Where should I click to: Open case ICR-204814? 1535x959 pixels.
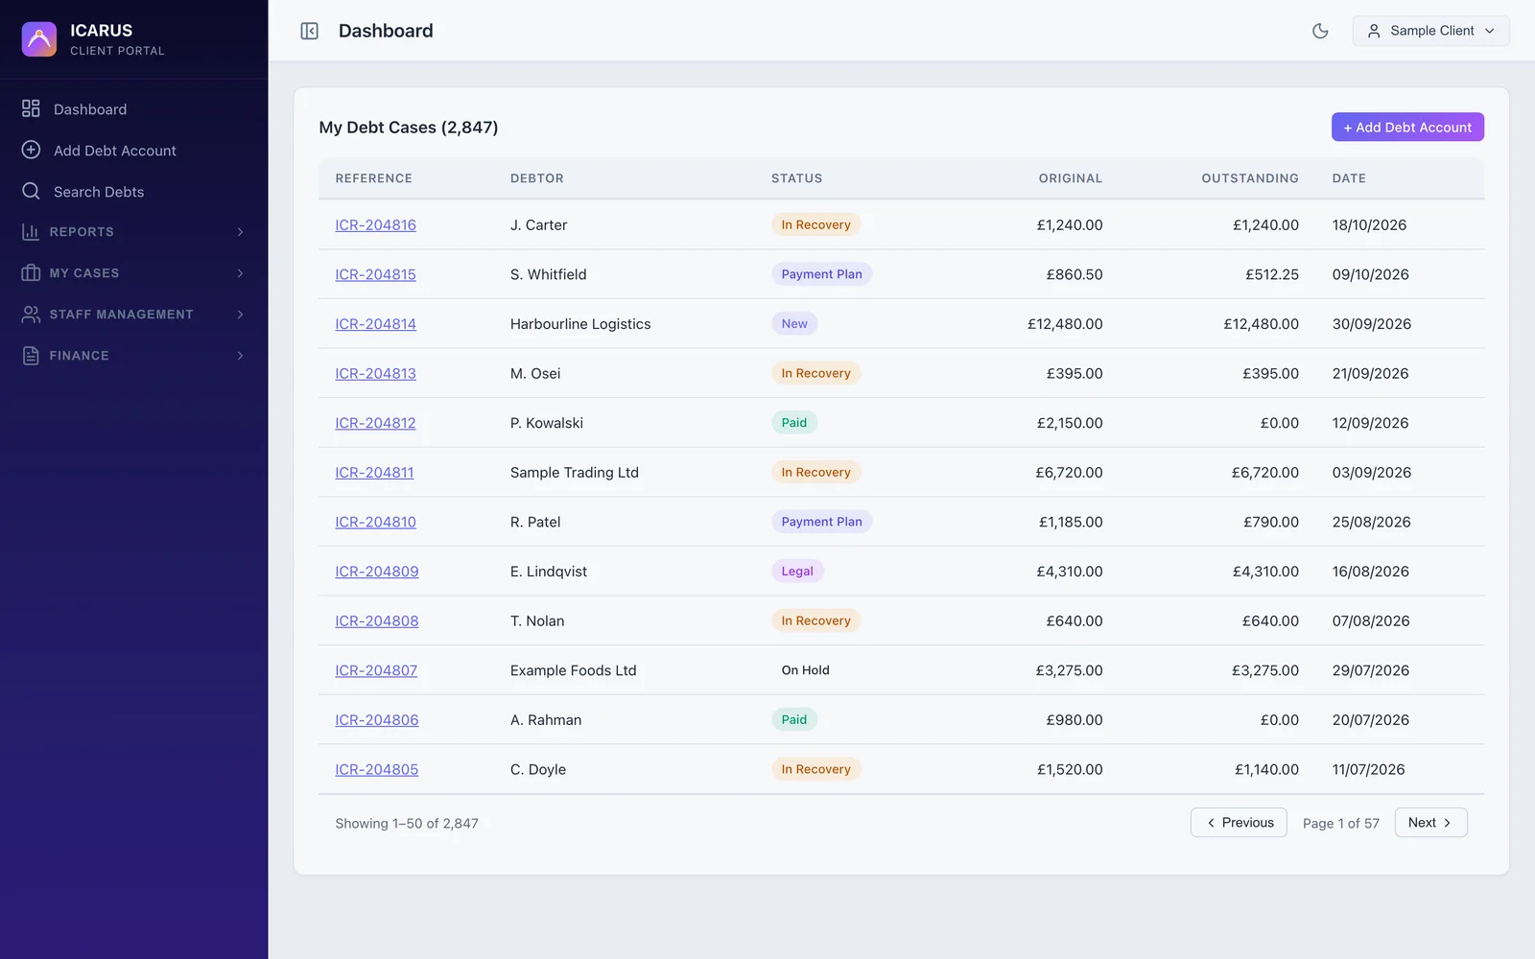[x=375, y=324]
